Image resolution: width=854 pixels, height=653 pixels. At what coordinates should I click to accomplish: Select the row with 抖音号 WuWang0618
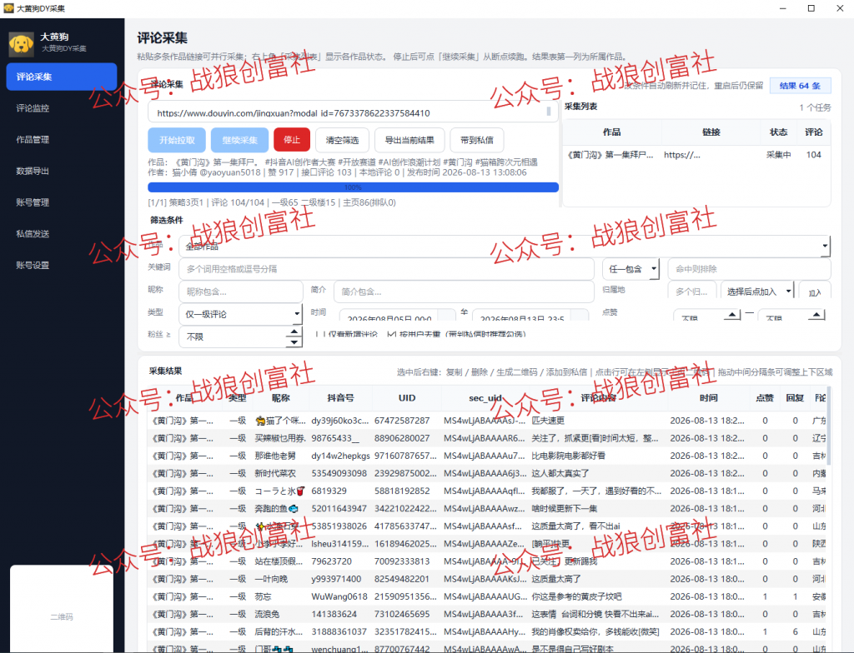click(x=487, y=596)
